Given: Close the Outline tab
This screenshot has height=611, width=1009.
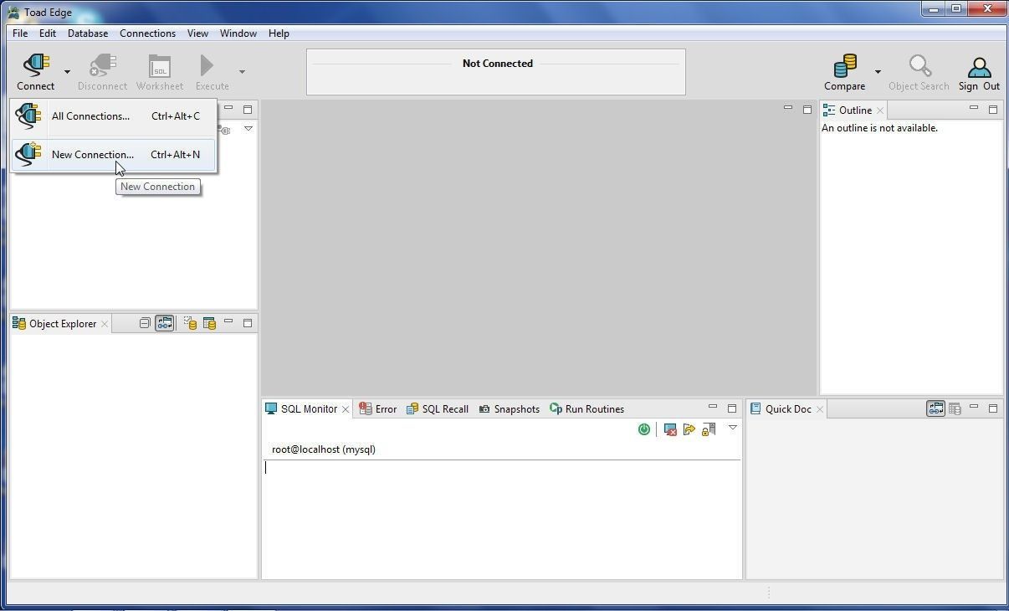Looking at the screenshot, I should point(880,110).
